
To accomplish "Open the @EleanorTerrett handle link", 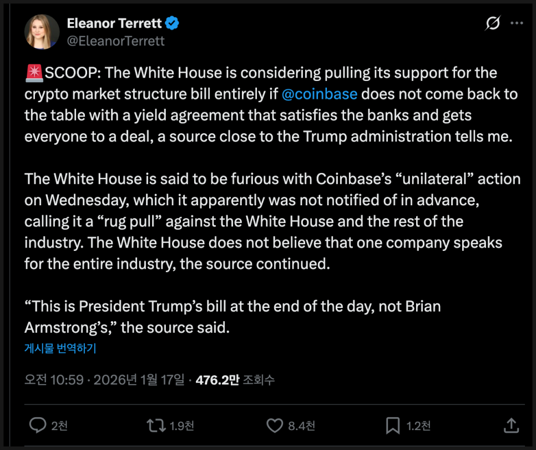I will click(115, 41).
